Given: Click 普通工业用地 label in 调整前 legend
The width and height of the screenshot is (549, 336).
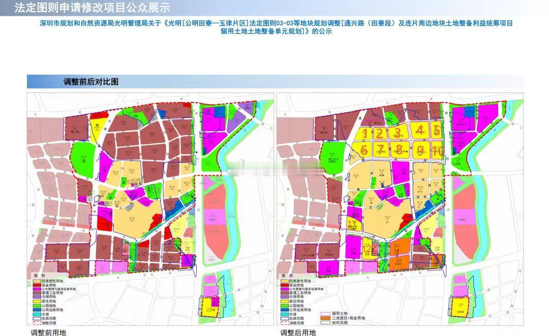Looking at the screenshot, I should pos(52,293).
